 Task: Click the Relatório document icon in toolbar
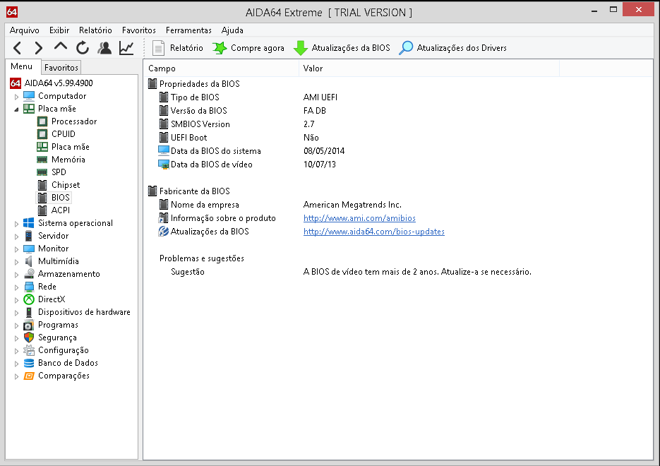158,48
